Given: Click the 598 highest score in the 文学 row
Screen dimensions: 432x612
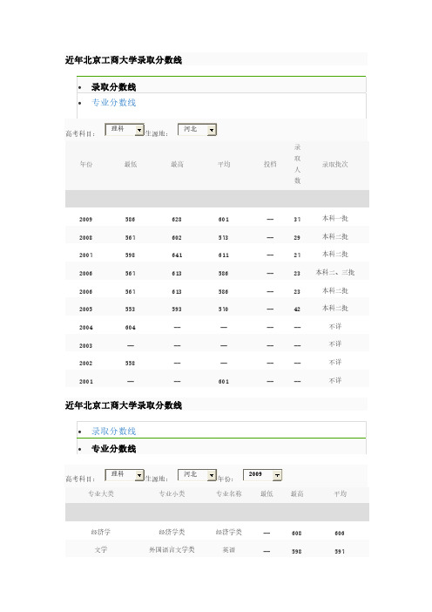Looking at the screenshot, I should (297, 552).
